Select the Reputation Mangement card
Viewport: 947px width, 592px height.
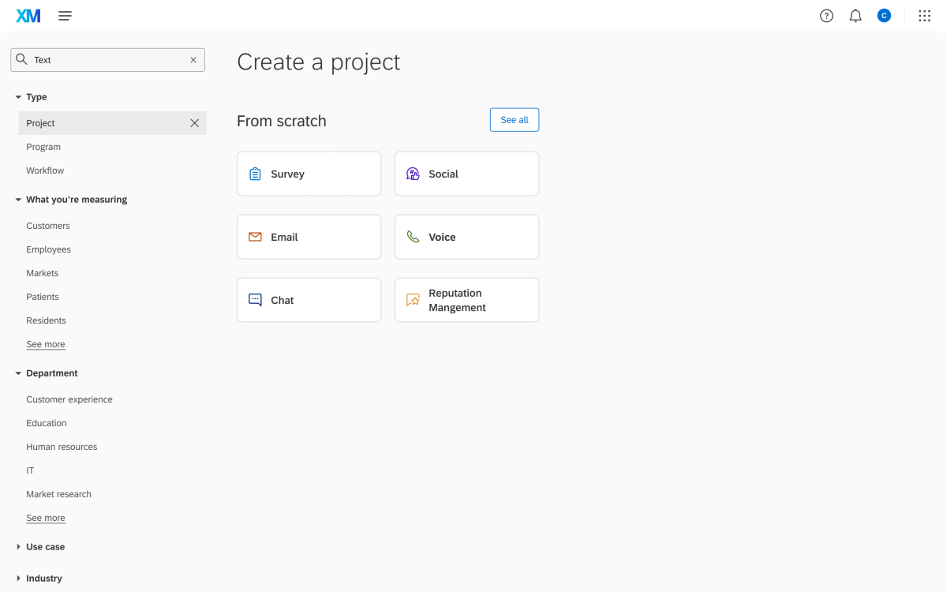[x=466, y=299]
